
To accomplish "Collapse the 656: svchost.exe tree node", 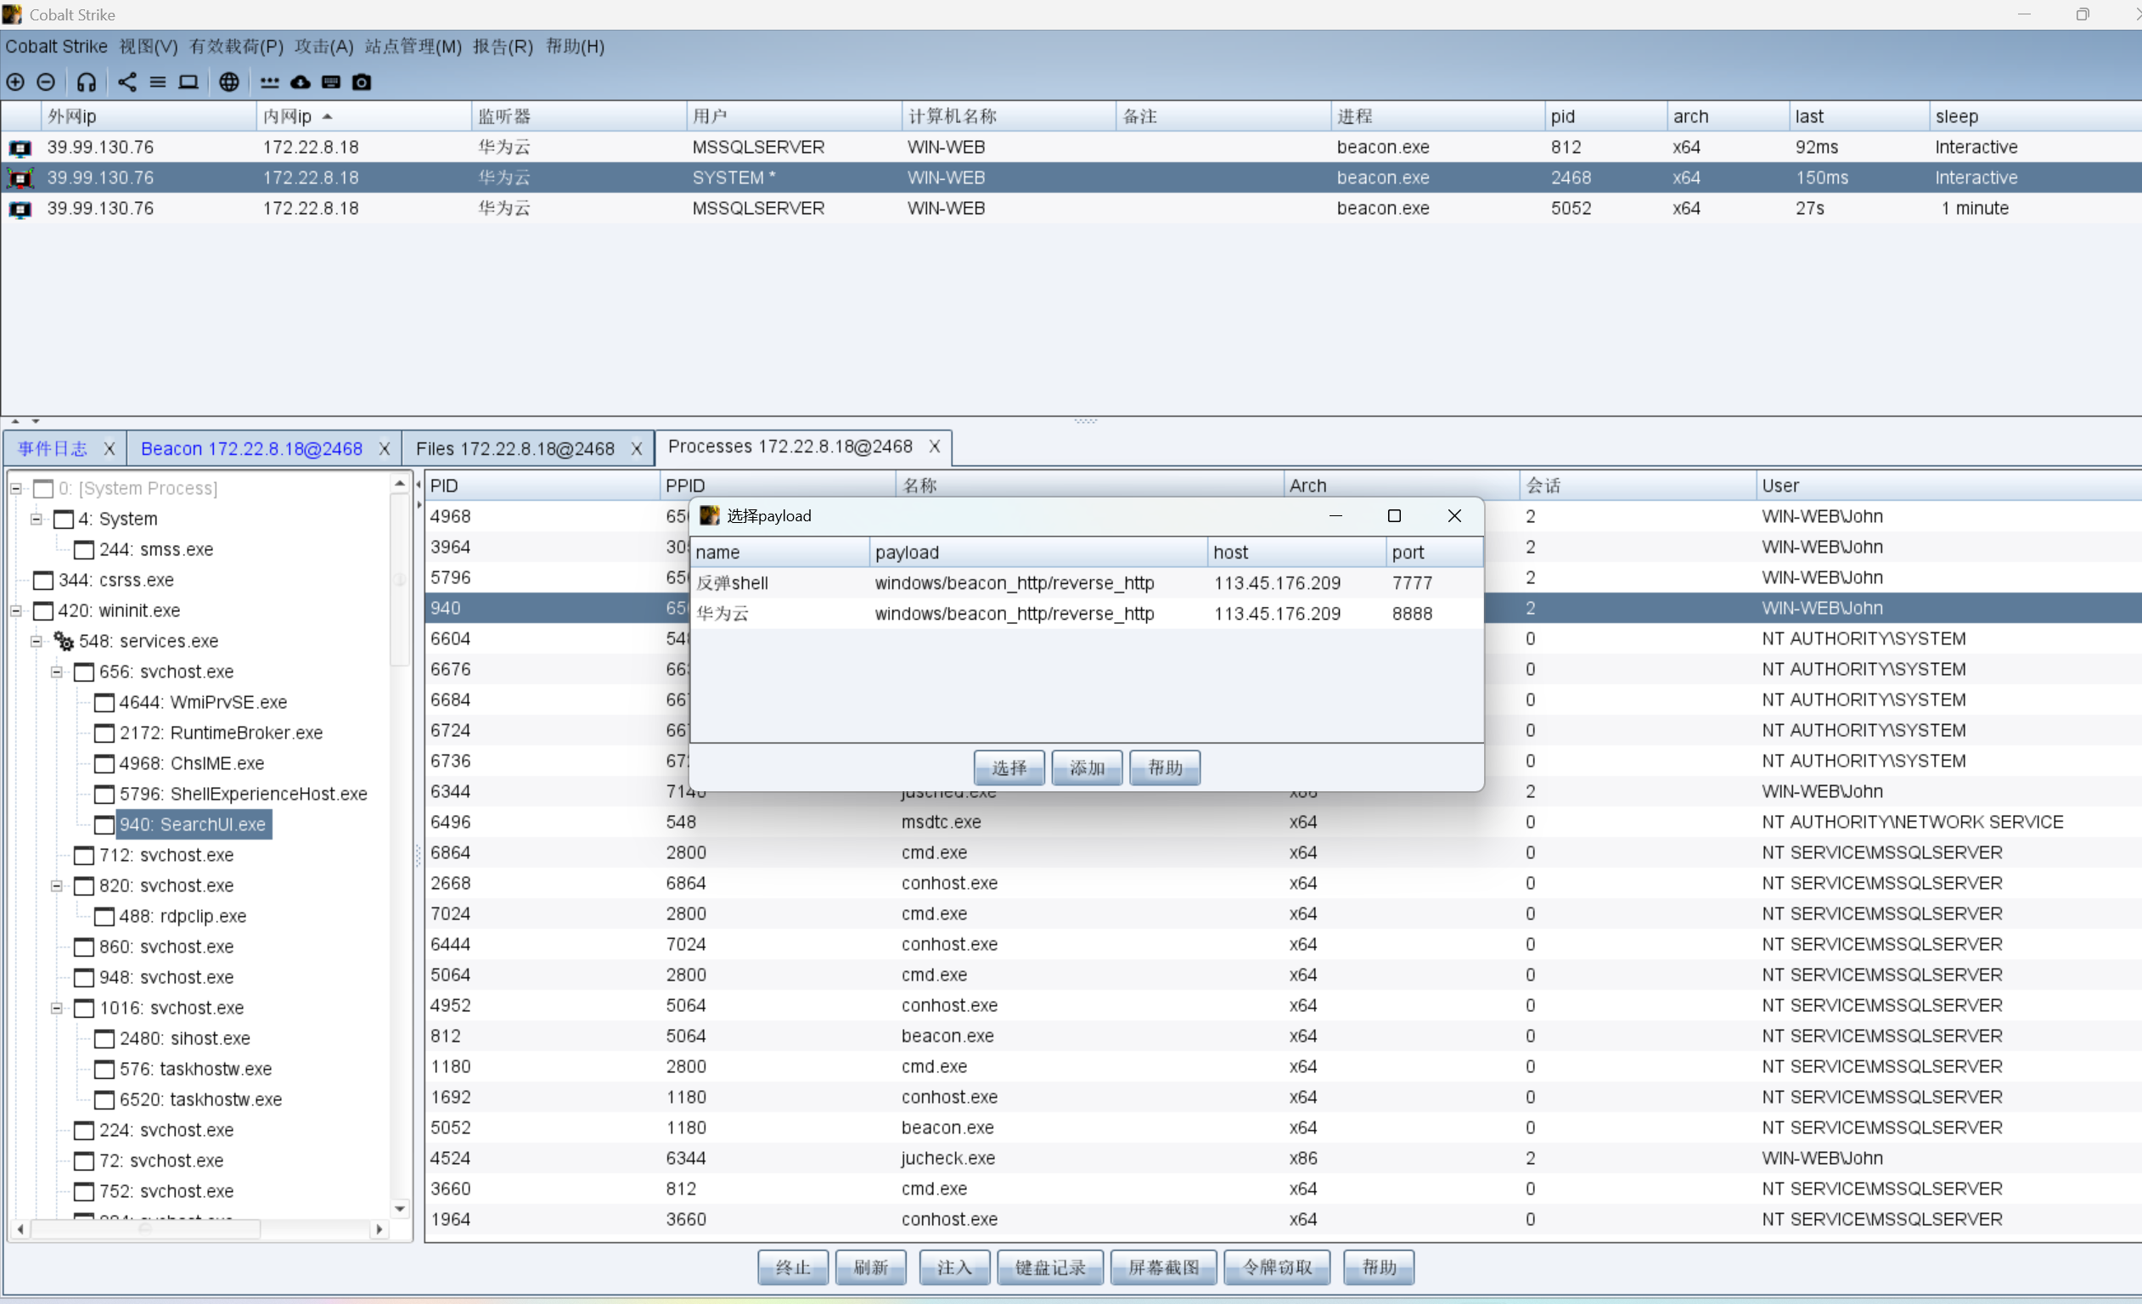I will point(57,672).
